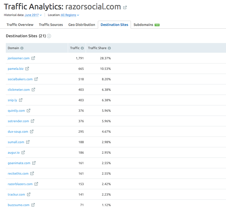Image resolution: width=226 pixels, height=208 pixels.
Task: Click the info icon beside Destination Sites count
Action: (49, 36)
